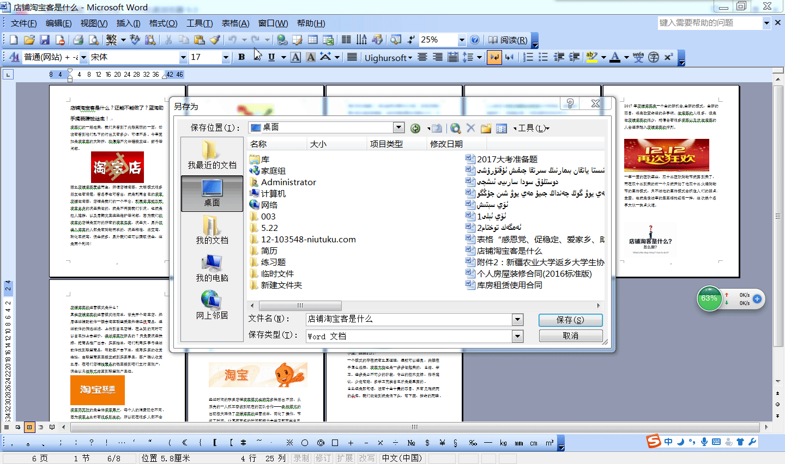Toggle bold formatting
This screenshot has height=464, width=785.
[x=241, y=57]
